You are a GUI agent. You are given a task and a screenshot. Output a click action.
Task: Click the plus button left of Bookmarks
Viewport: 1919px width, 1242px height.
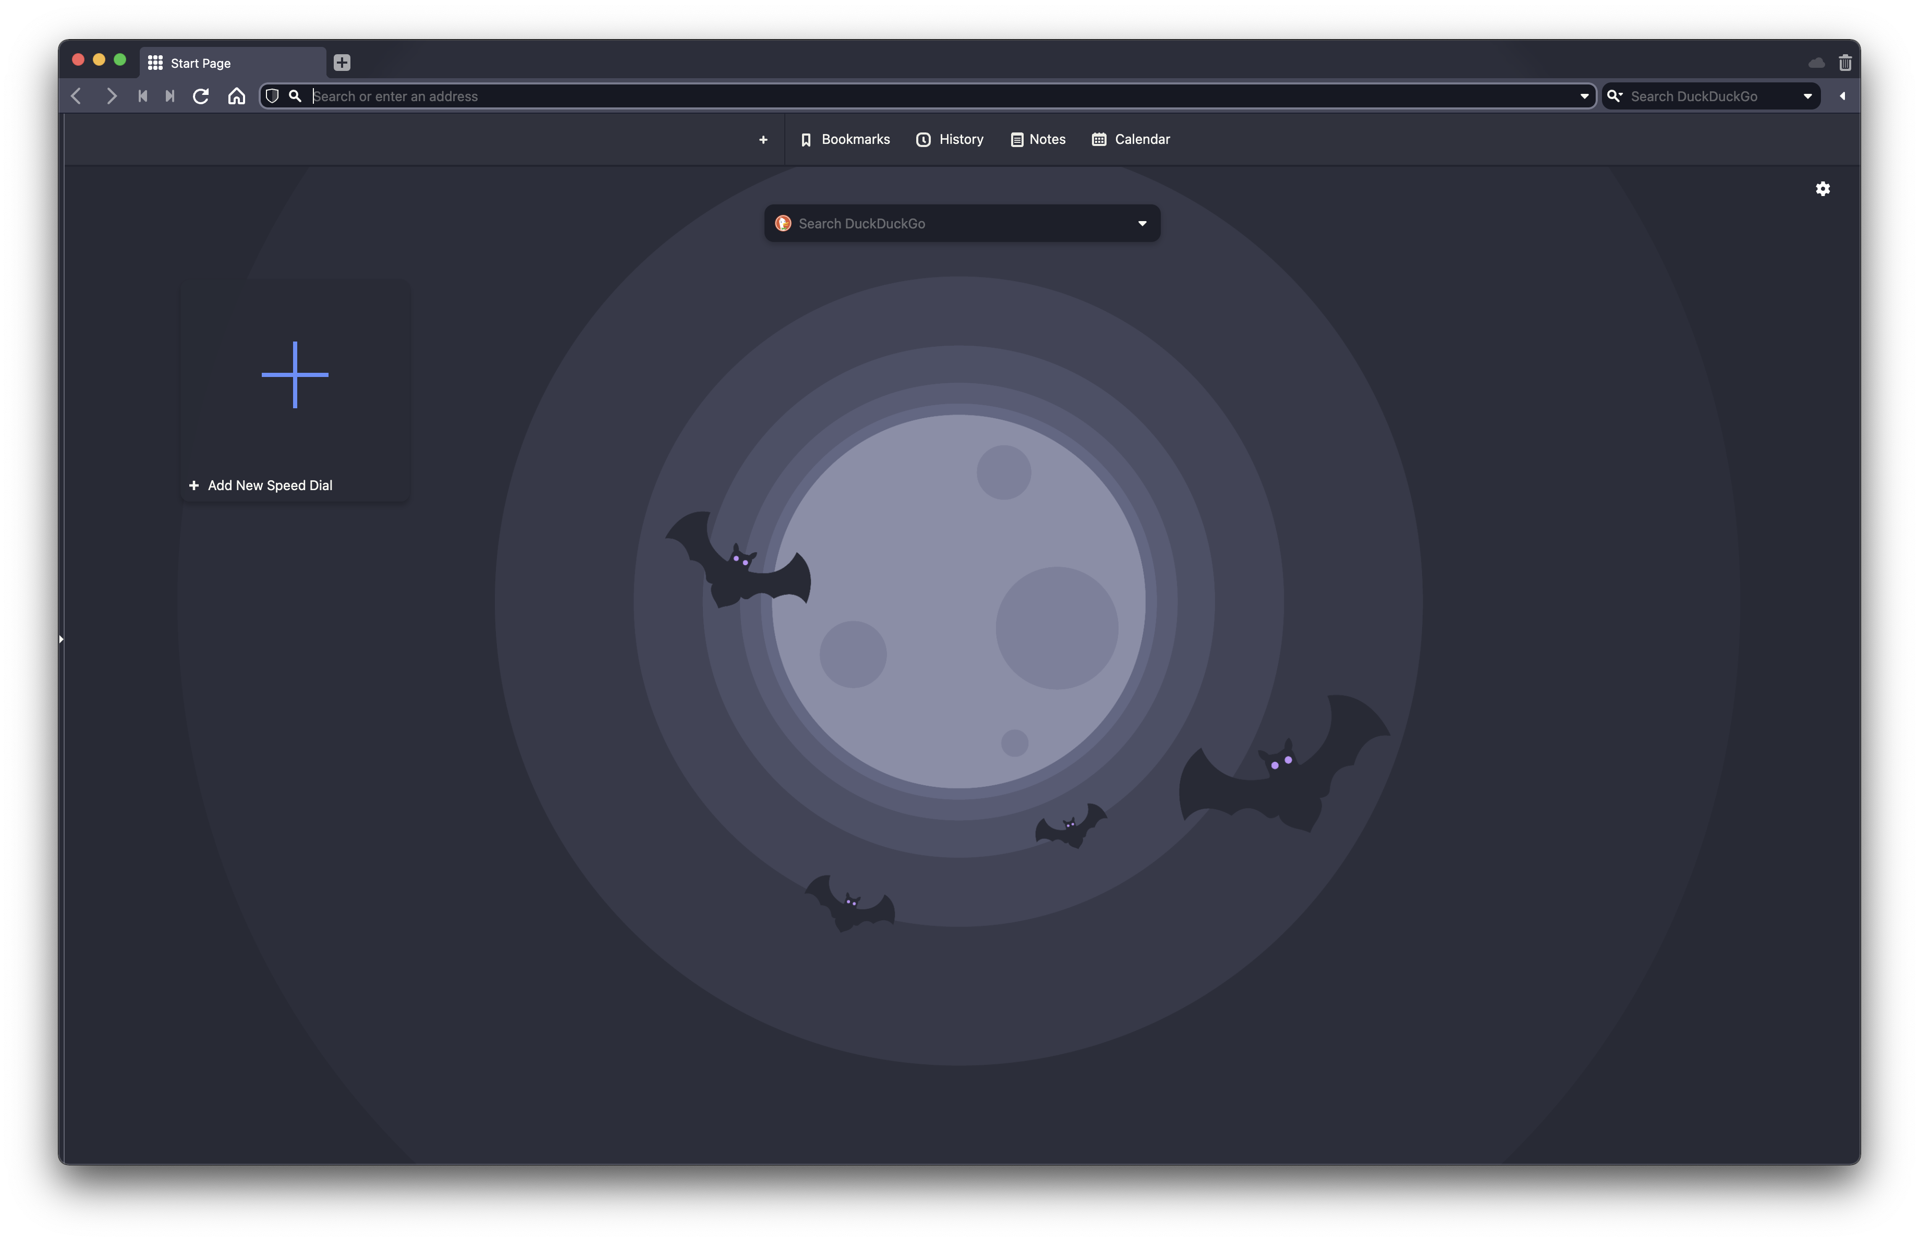763,140
